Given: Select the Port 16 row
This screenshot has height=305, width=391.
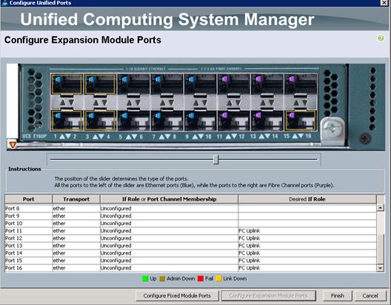Looking at the screenshot, I should click(x=190, y=268).
